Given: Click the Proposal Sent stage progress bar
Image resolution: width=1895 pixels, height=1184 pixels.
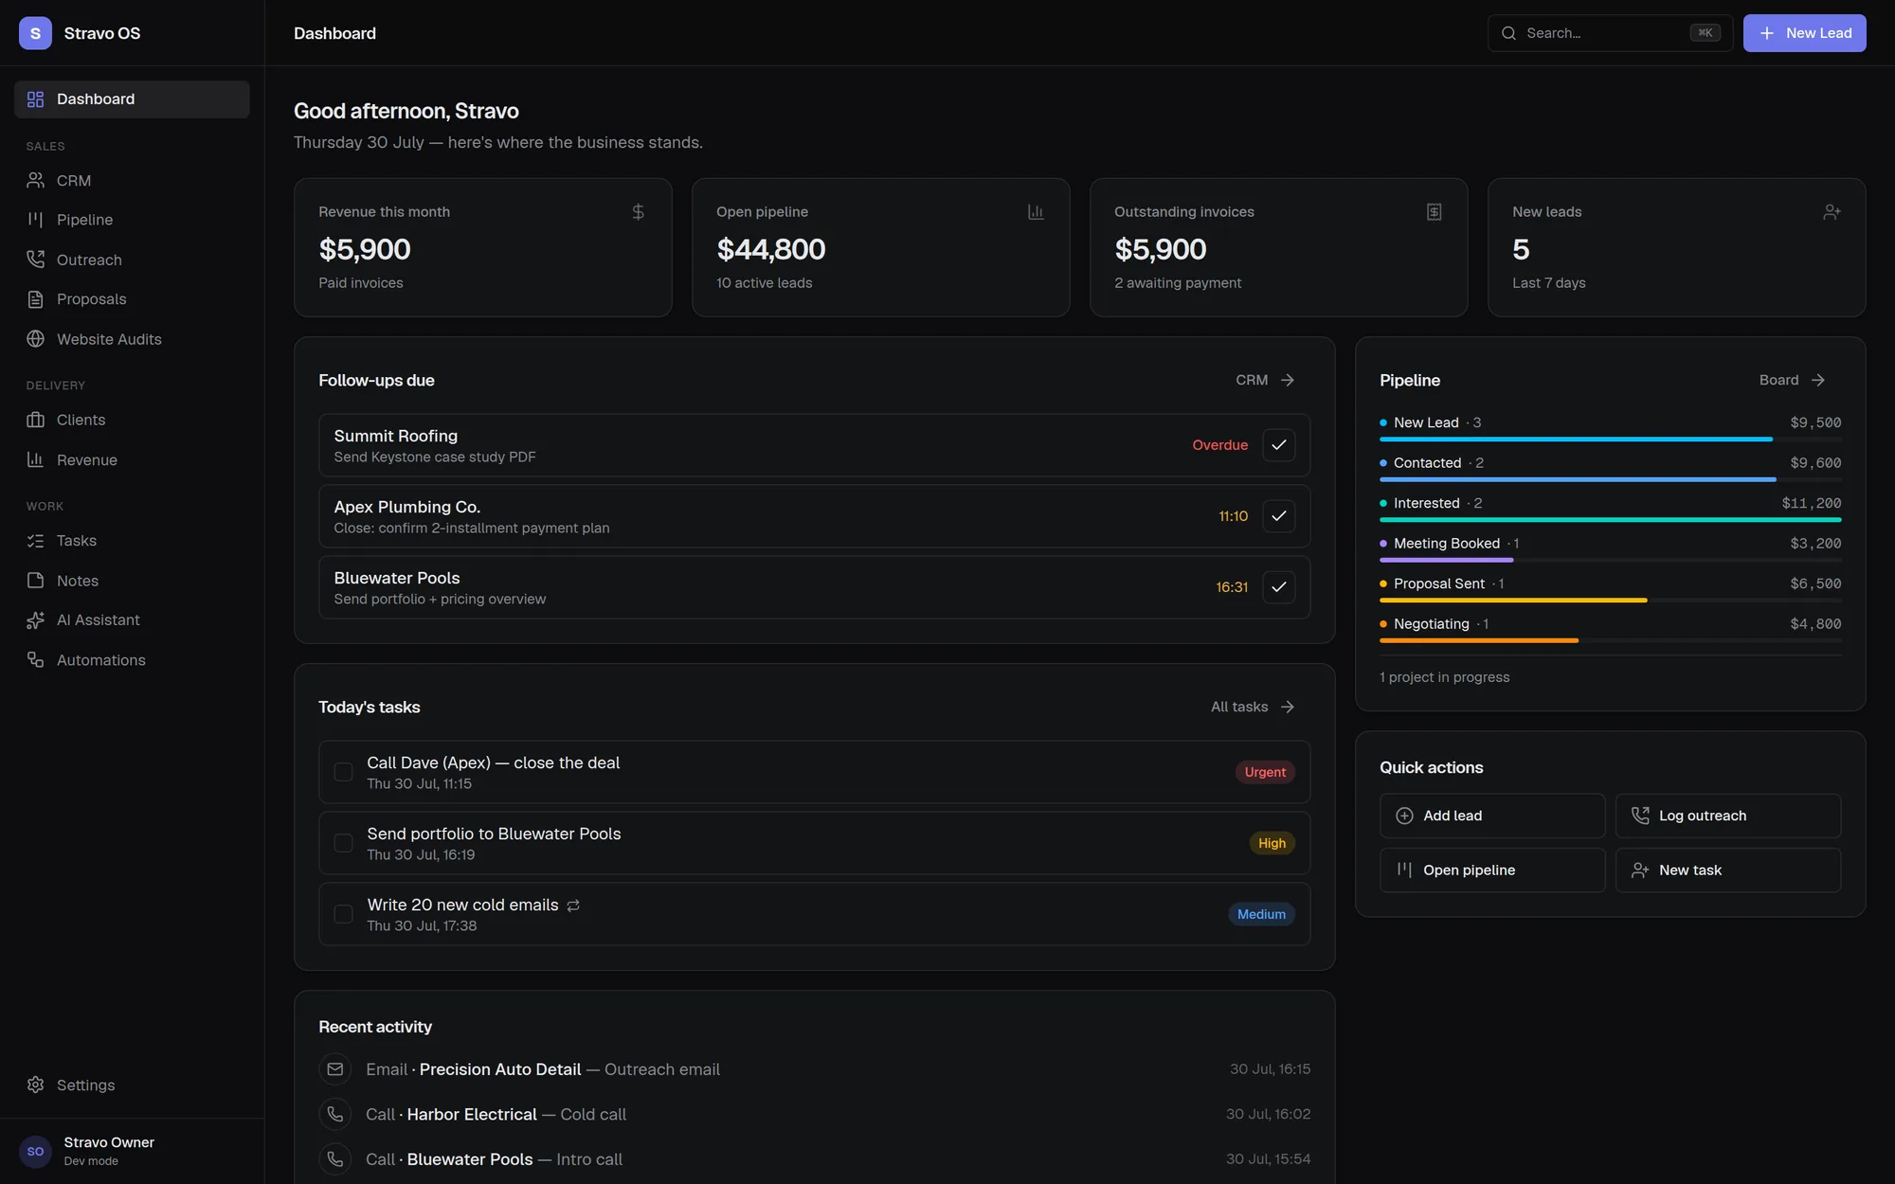Looking at the screenshot, I should 1611,601.
